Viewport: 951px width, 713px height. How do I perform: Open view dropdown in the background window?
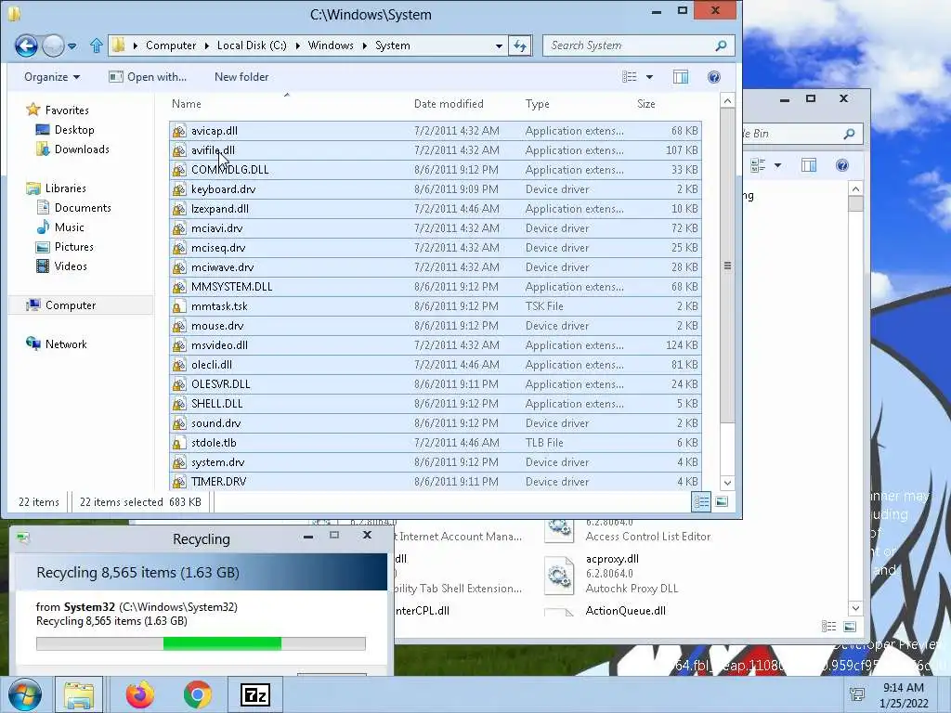coord(777,165)
